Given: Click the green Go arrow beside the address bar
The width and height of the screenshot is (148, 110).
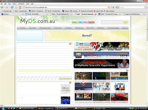Looking at the screenshot, I should [x=114, y=7].
